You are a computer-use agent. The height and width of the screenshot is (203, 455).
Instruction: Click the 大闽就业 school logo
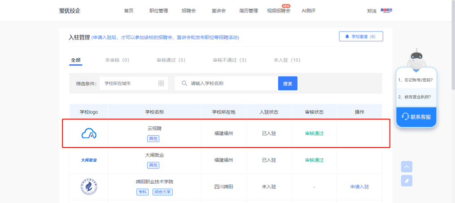89,160
